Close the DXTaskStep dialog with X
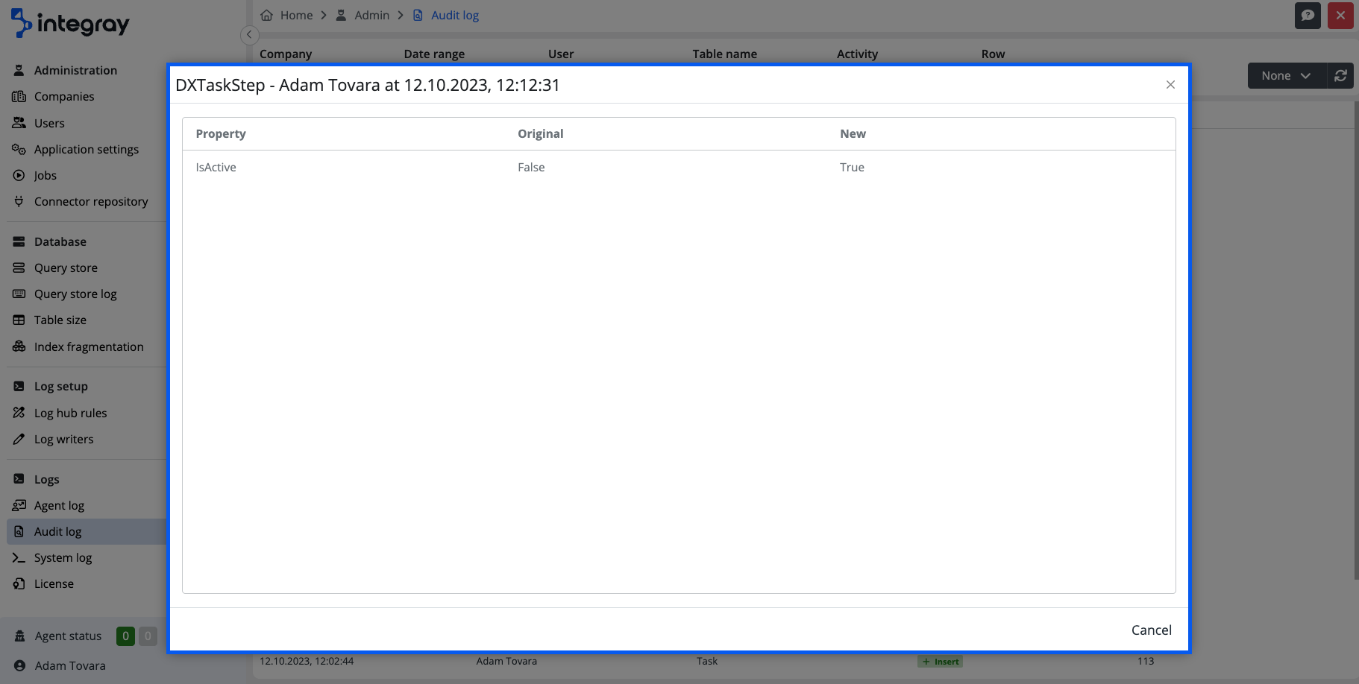1359x684 pixels. point(1170,85)
